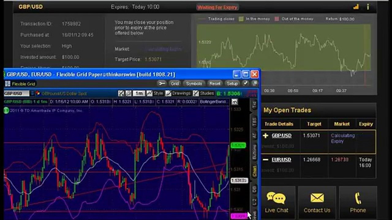Screen dimensions: 392x220
Task: Click the orange signal bars icon
Action: 356,6
